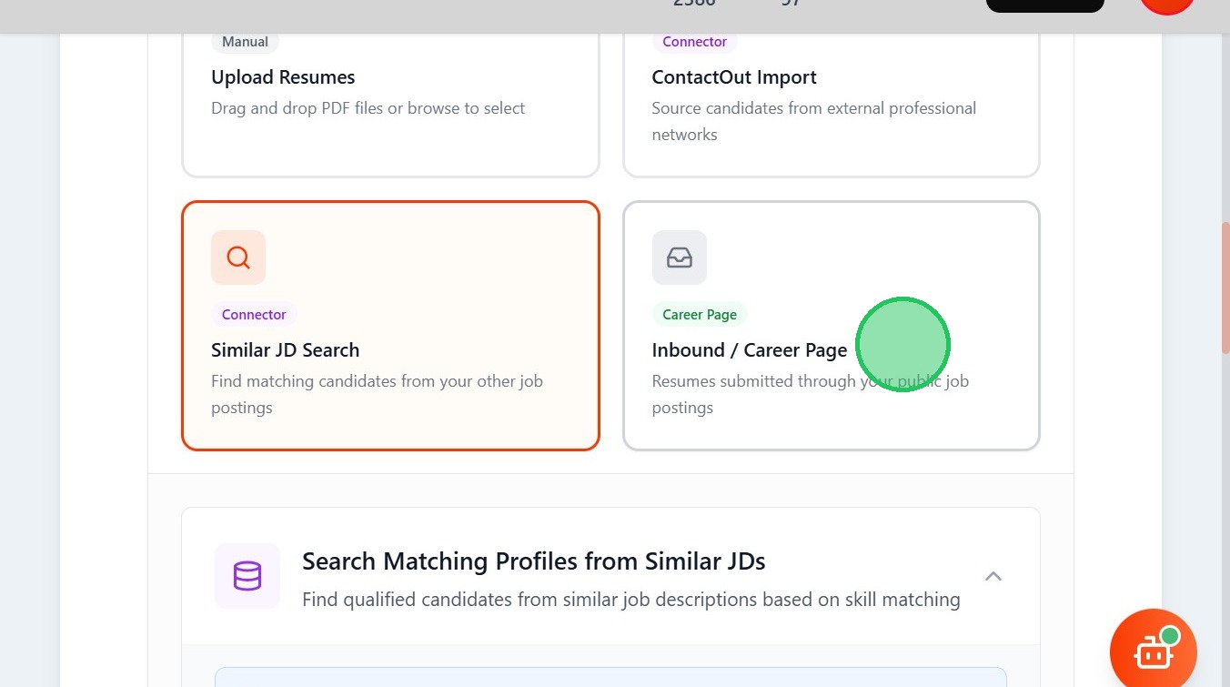This screenshot has height=687, width=1230.
Task: Pick the Inbound / Career Page option
Action: pyautogui.click(x=749, y=350)
